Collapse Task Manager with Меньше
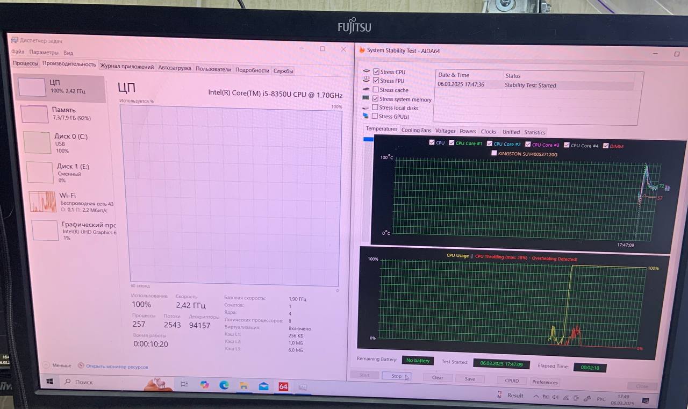 point(58,365)
